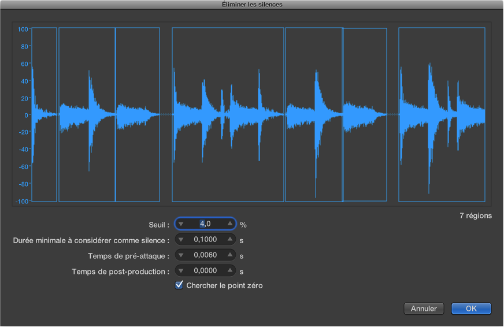This screenshot has height=327, width=504.
Task: Decrease the Temps de post-production value
Action: [181, 271]
